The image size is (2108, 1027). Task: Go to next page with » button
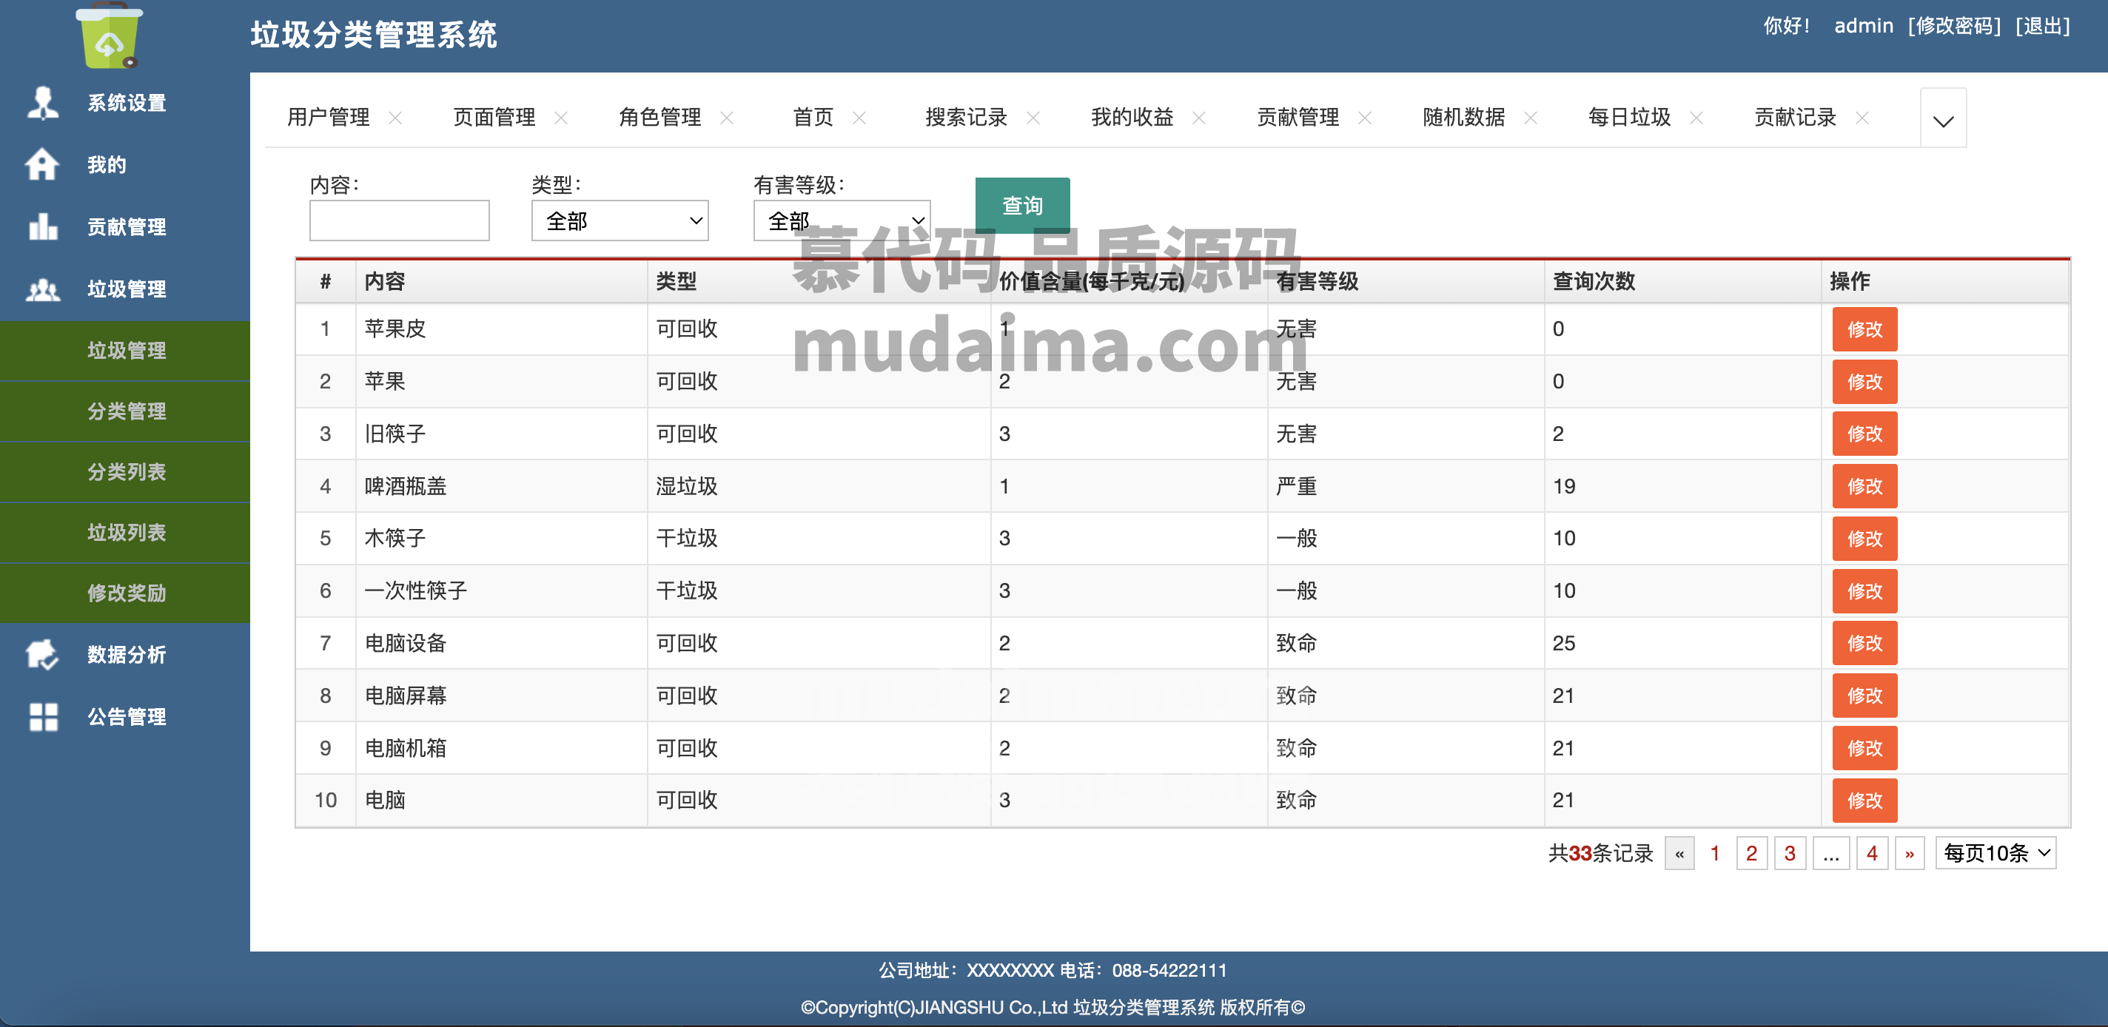[x=1909, y=854]
